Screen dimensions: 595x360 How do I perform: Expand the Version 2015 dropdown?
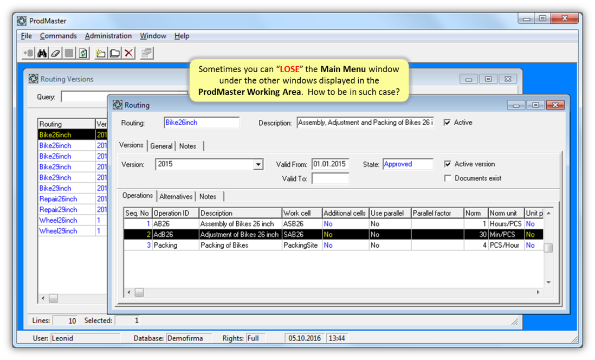[x=258, y=164]
